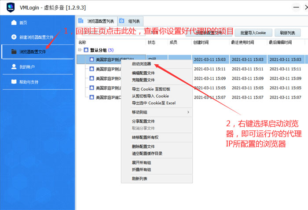The height and width of the screenshot is (210, 308).
Task: Open the home icon 首页 in sidebar
Action: click(x=14, y=22)
